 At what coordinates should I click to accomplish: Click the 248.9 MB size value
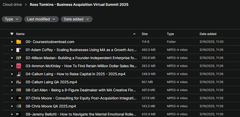[x=148, y=74]
